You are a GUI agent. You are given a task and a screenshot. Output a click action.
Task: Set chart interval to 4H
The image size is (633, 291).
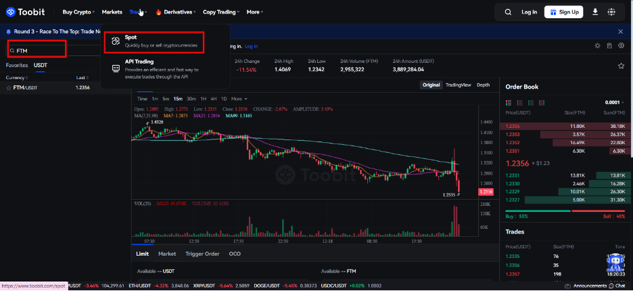(x=214, y=99)
